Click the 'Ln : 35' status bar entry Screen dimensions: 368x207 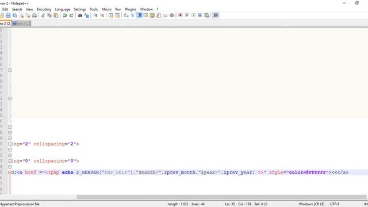click(230, 204)
